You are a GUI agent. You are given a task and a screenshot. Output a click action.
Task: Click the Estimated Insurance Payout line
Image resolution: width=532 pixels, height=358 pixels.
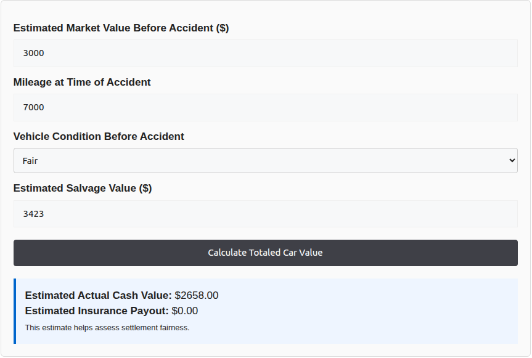pyautogui.click(x=111, y=311)
